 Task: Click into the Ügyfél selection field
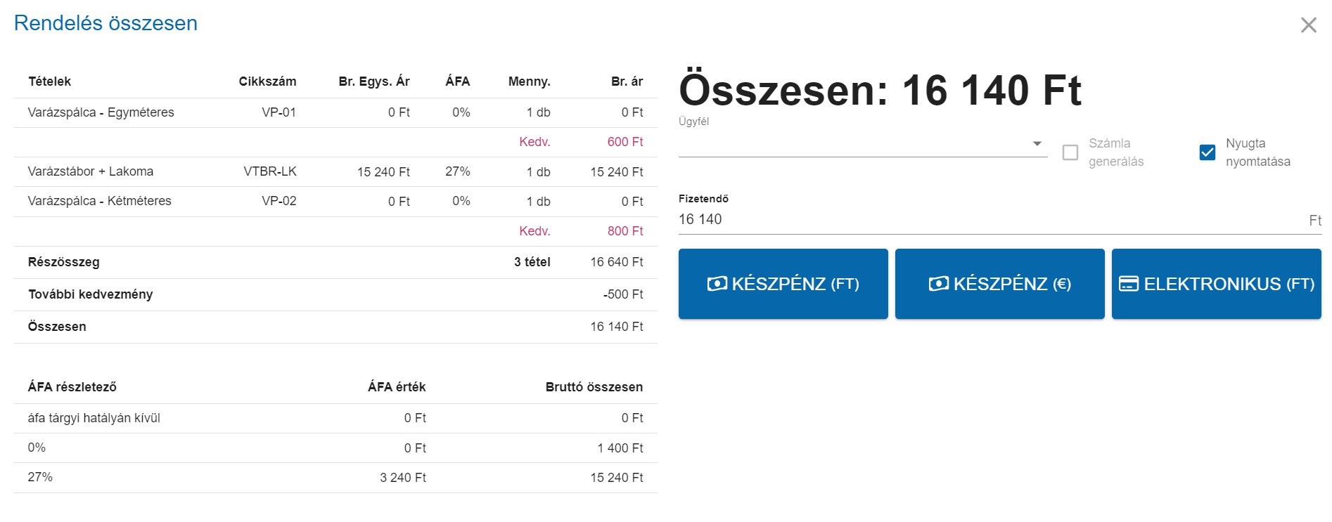(x=863, y=143)
